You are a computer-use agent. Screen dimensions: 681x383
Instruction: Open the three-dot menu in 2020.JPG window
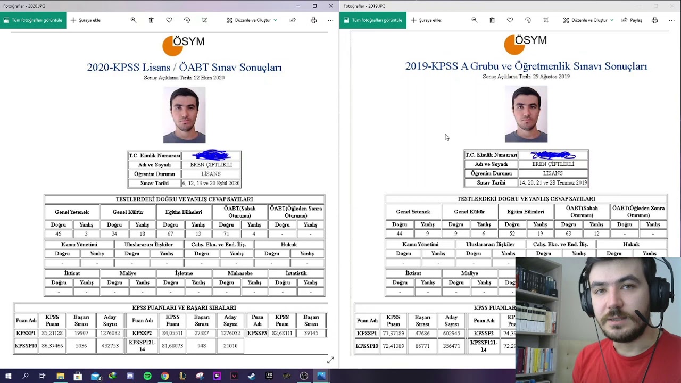(x=330, y=20)
